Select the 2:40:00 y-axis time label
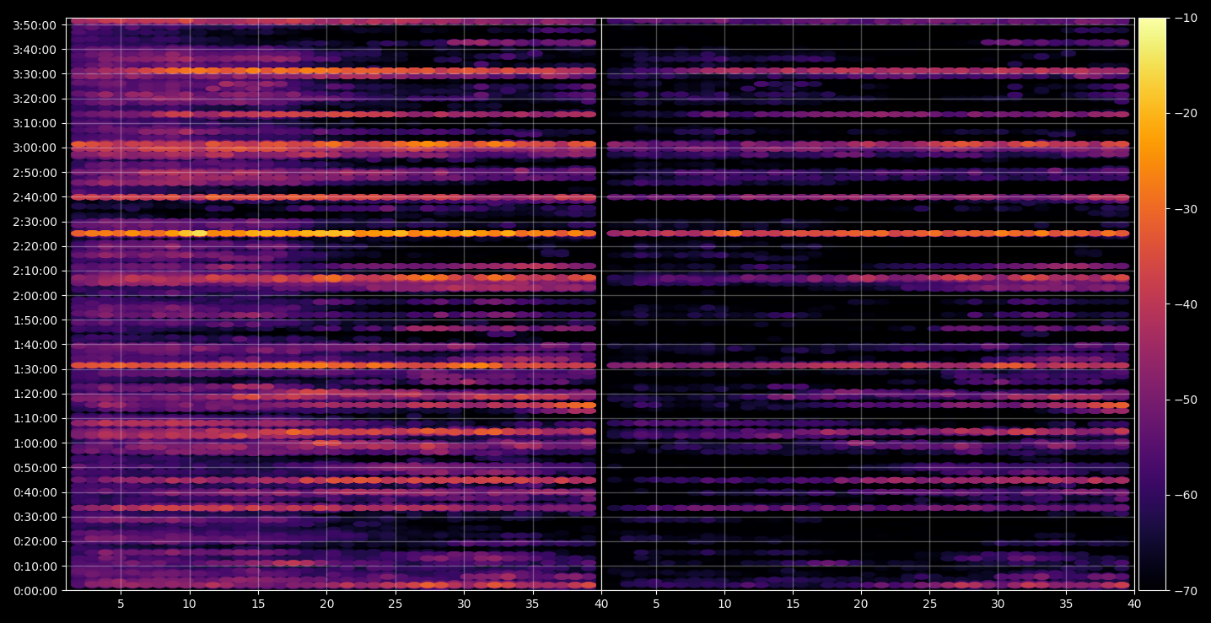Viewport: 1211px width, 623px height. click(35, 197)
